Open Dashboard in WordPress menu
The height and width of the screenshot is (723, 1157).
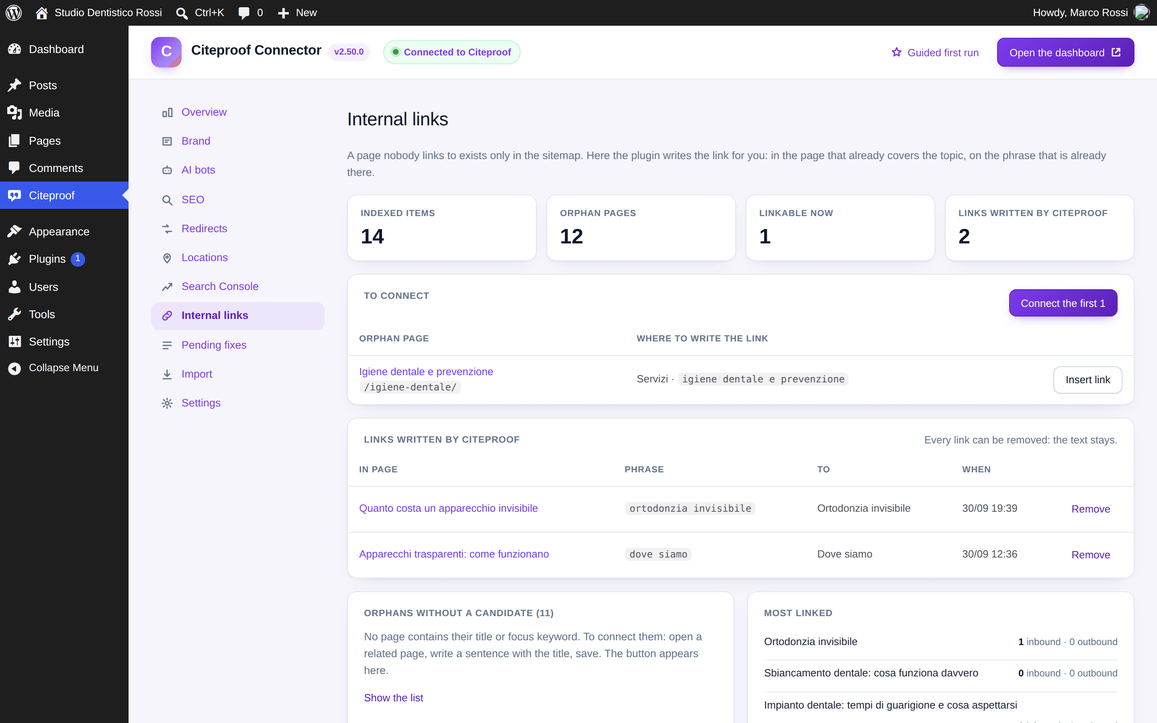coord(64,49)
